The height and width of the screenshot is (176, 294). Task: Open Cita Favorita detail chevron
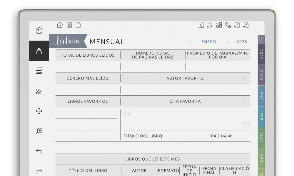coord(244,101)
